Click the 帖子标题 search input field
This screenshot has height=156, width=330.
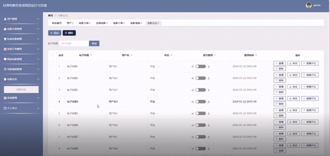(74, 44)
